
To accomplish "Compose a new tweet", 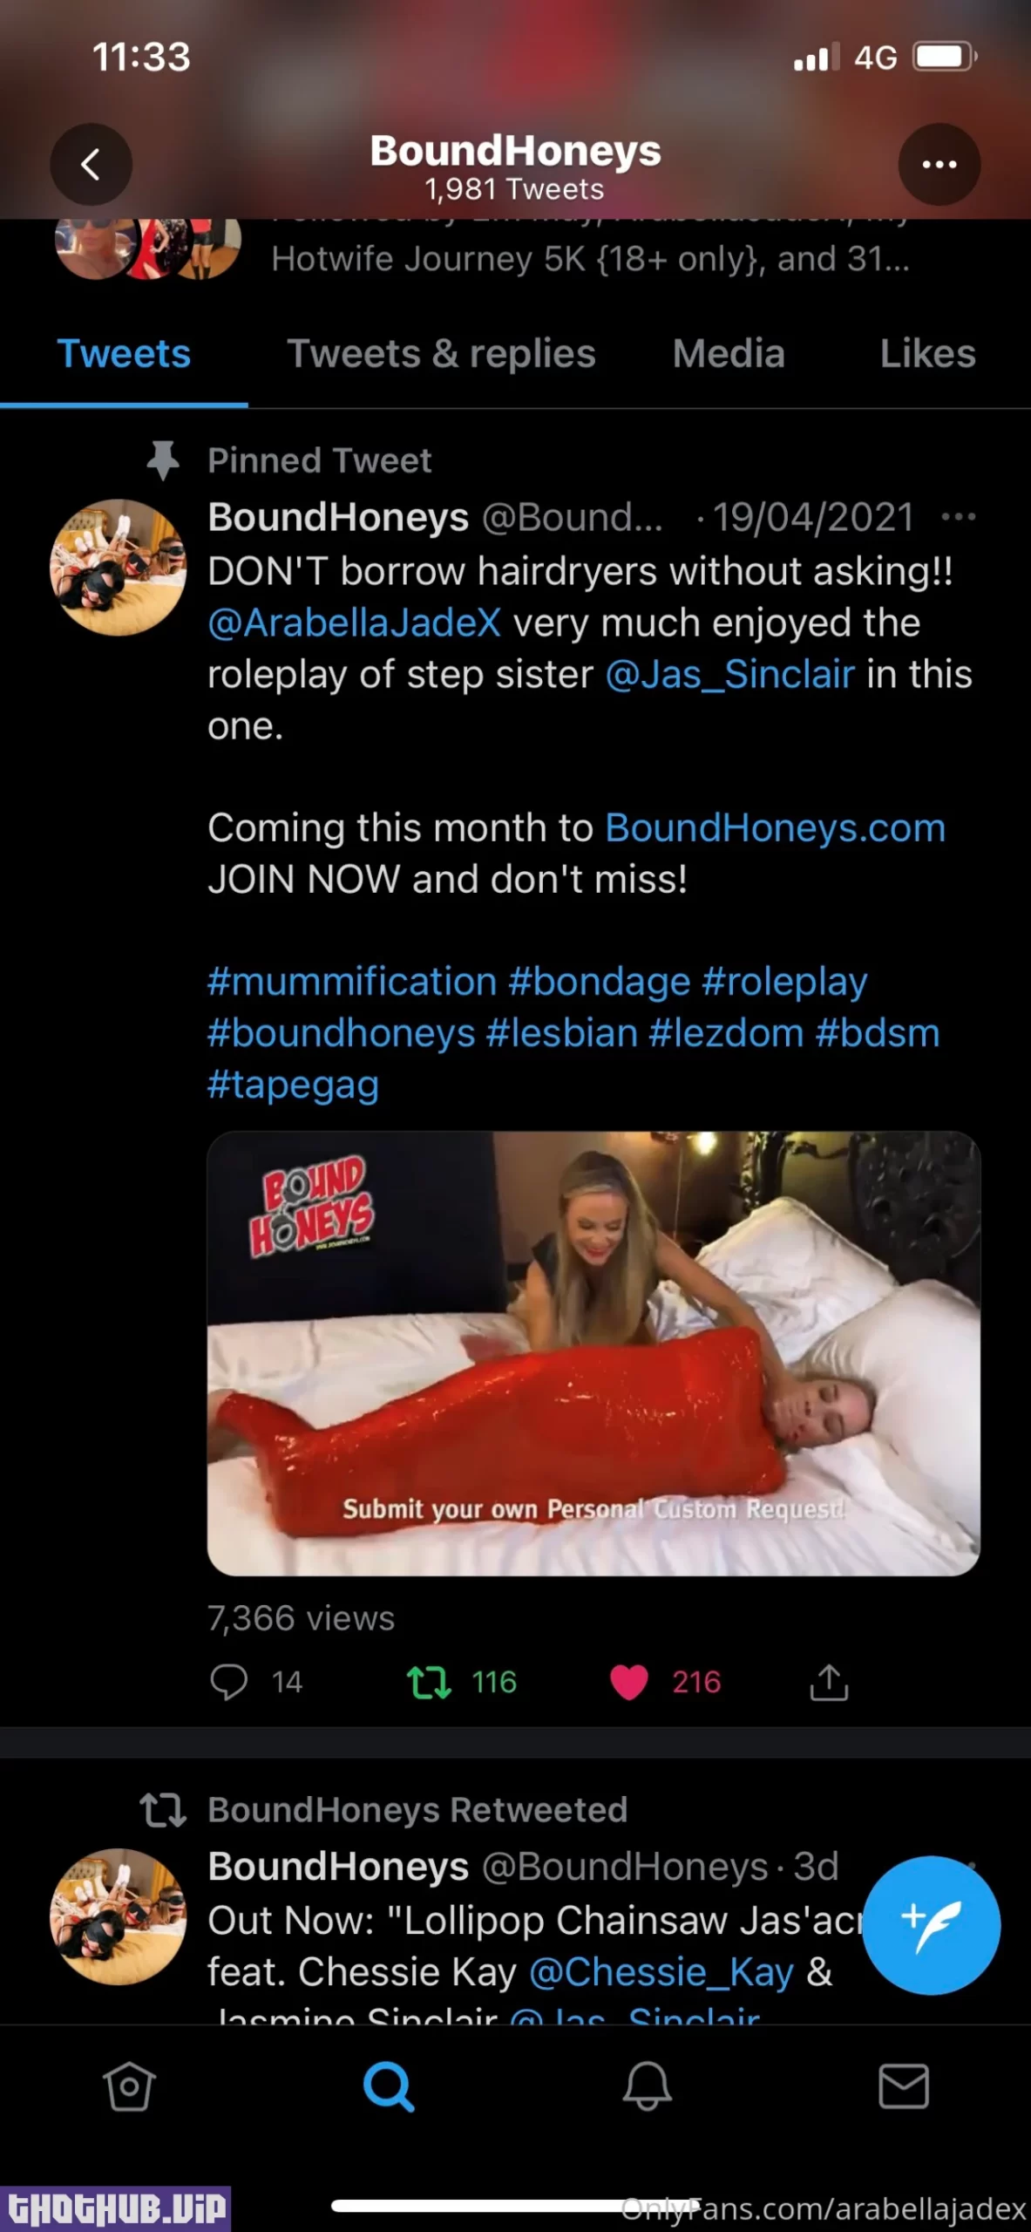I will pos(931,1925).
